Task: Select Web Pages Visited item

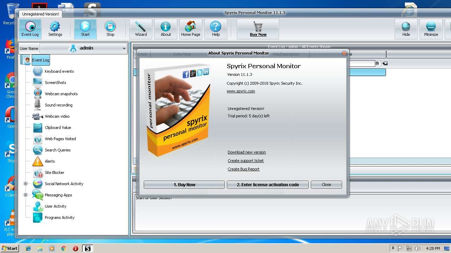Action: point(60,139)
